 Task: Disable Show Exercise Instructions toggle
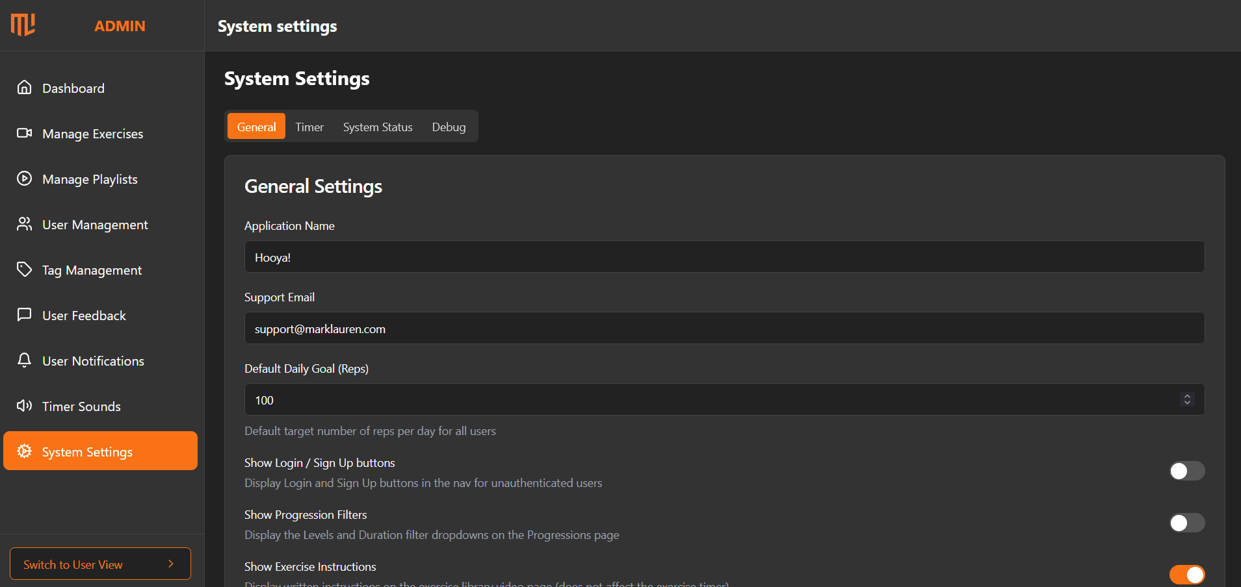coord(1187,575)
